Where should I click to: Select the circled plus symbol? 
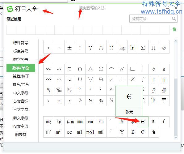(x=101, y=79)
